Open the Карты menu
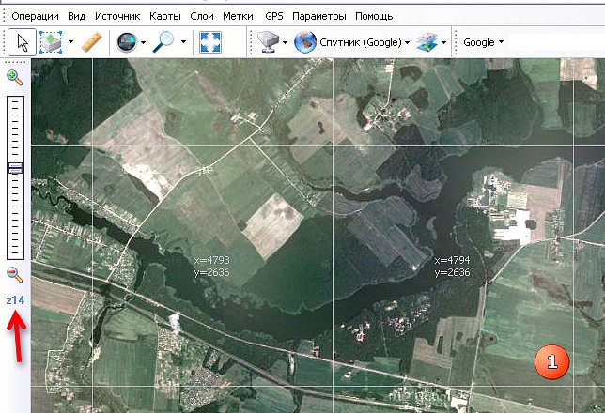 [164, 16]
